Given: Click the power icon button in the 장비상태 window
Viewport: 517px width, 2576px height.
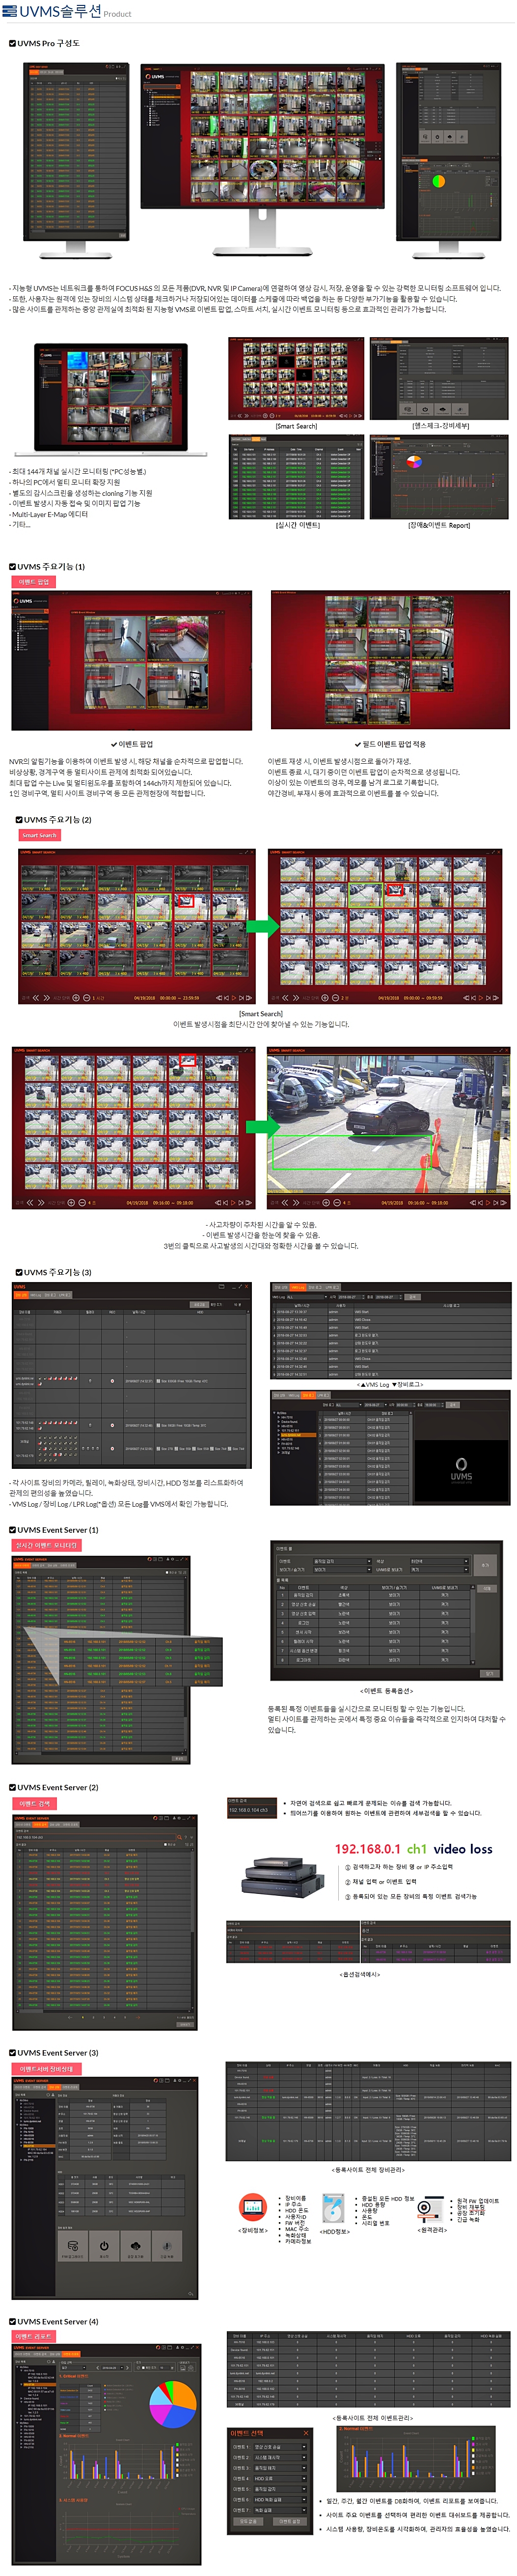Looking at the screenshot, I should click(104, 2246).
